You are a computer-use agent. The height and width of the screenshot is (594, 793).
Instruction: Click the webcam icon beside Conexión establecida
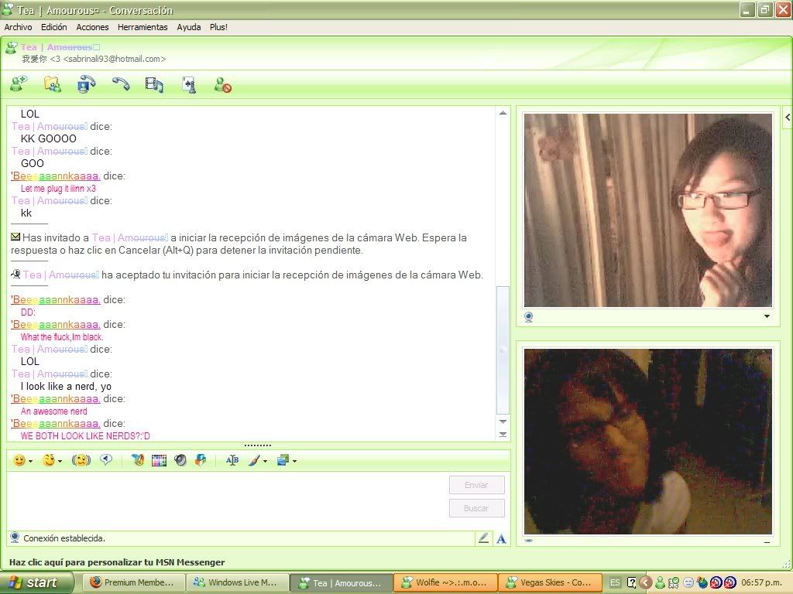15,538
